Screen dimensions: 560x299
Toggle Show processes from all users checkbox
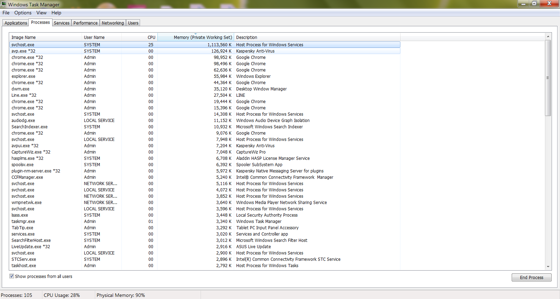(12, 276)
